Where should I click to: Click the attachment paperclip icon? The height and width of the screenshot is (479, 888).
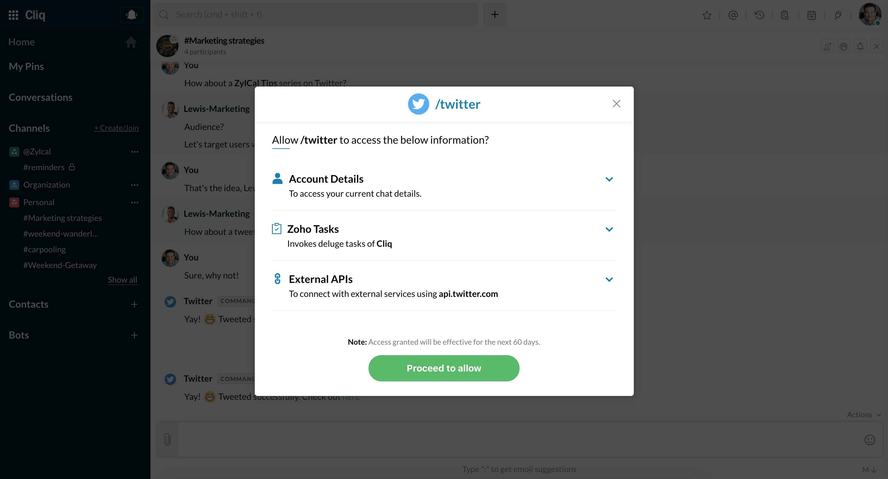pos(168,439)
